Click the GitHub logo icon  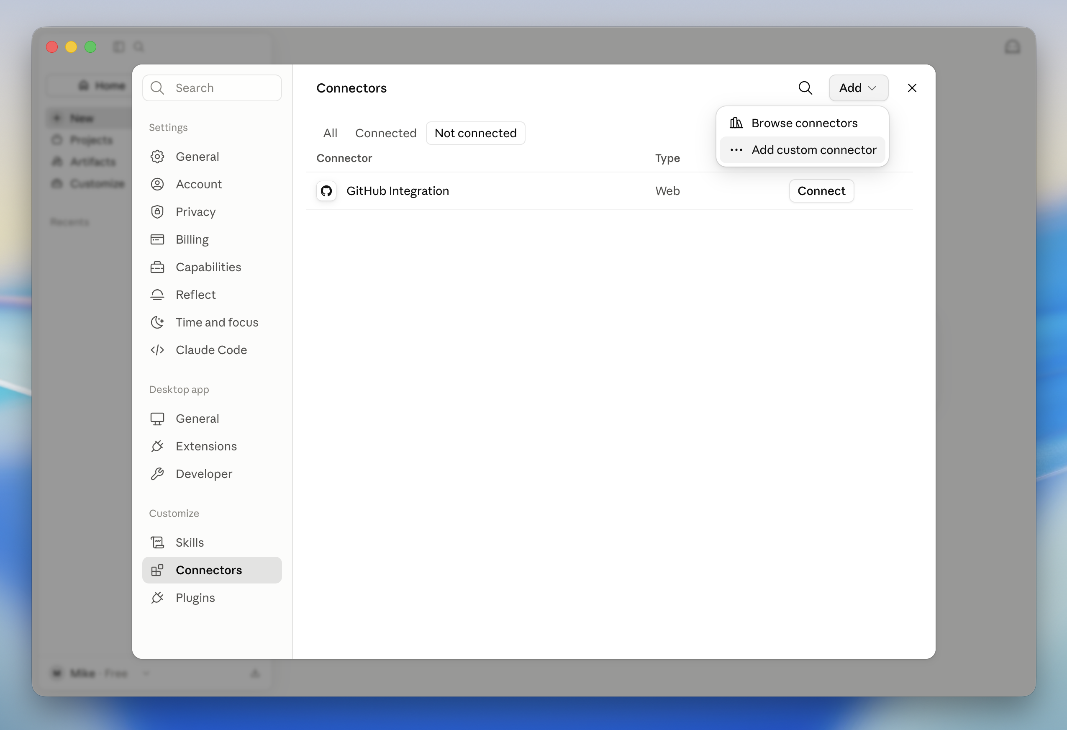[x=326, y=190]
